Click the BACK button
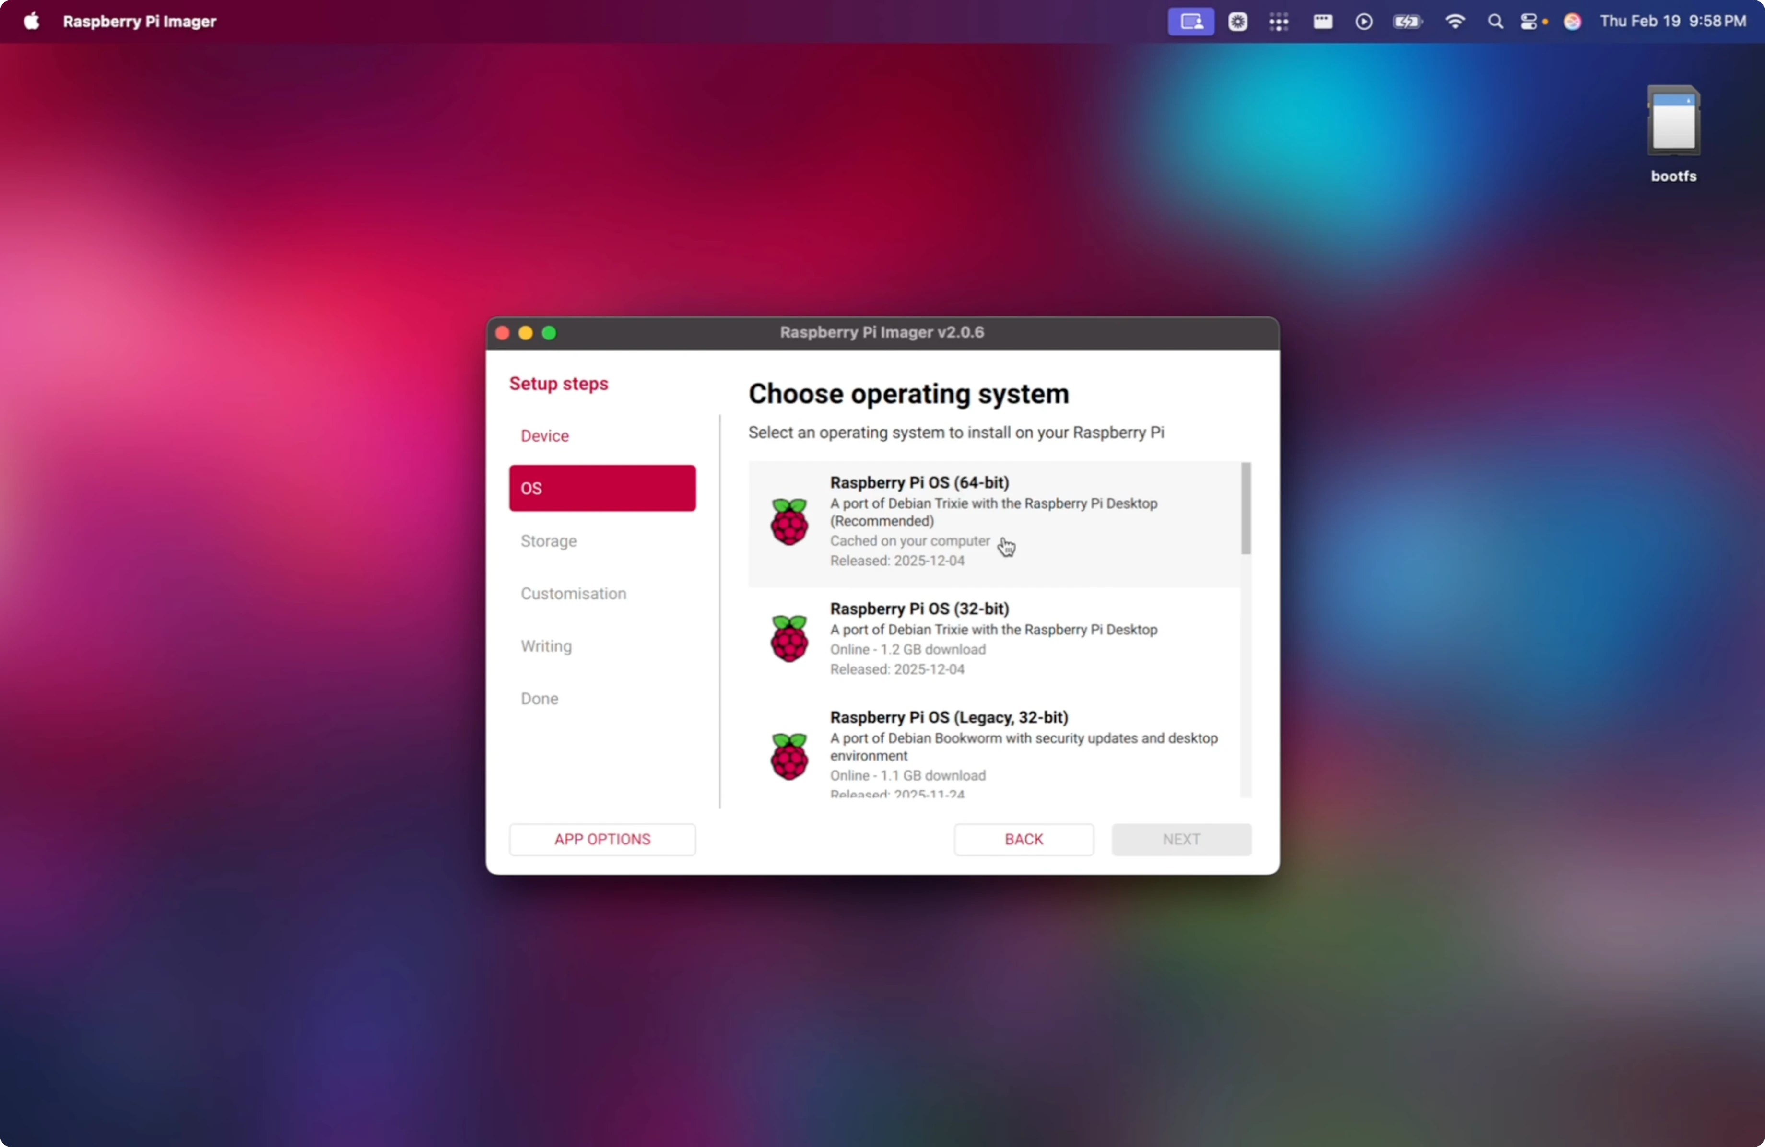 click(x=1024, y=839)
